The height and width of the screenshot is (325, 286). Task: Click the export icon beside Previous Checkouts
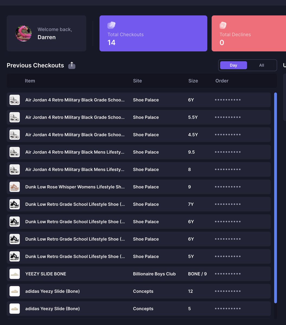pyautogui.click(x=72, y=65)
